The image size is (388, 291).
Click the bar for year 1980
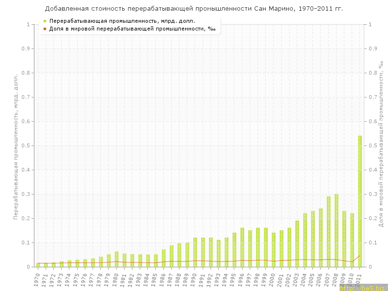(116, 259)
